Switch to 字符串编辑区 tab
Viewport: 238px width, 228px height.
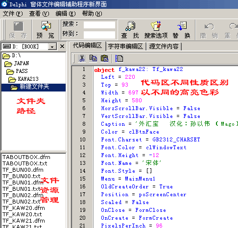pyautogui.click(x=125, y=46)
